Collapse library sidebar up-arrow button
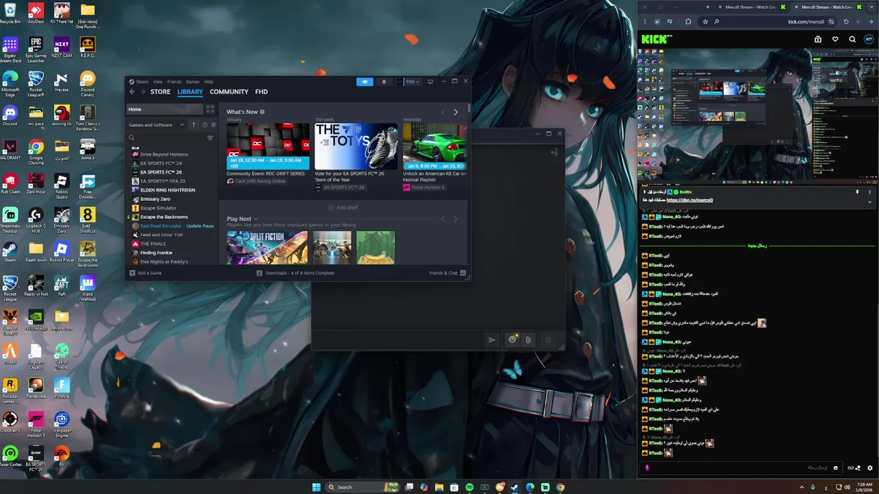This screenshot has width=879, height=494. [x=194, y=125]
